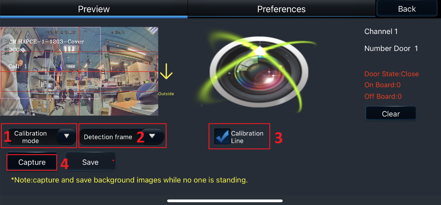Open the Calibration mode dropdown
Image resolution: width=441 pixels, height=205 pixels.
(40, 137)
